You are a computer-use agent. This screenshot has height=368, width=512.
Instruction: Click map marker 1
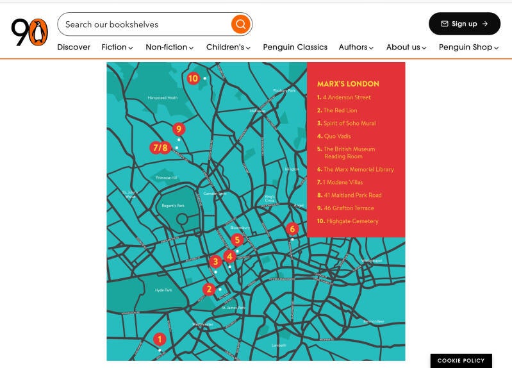[160, 339]
